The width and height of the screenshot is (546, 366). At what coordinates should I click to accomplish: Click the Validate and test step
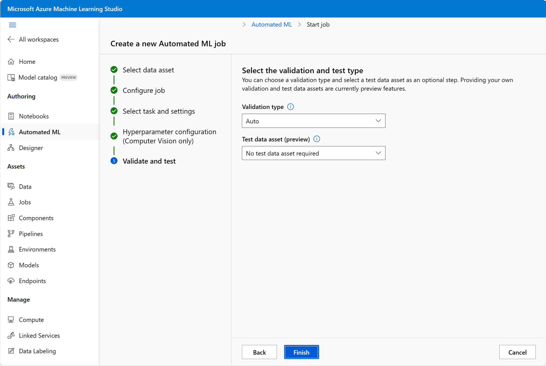149,161
